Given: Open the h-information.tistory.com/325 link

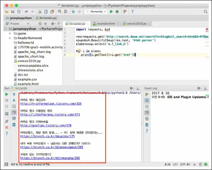Looking at the screenshot, I should 51,104.
